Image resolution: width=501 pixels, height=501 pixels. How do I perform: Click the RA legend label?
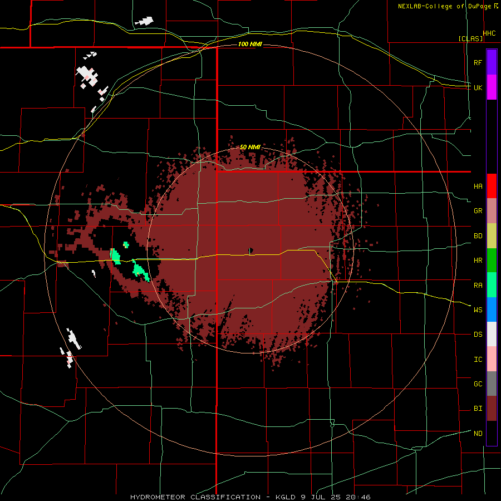click(478, 285)
